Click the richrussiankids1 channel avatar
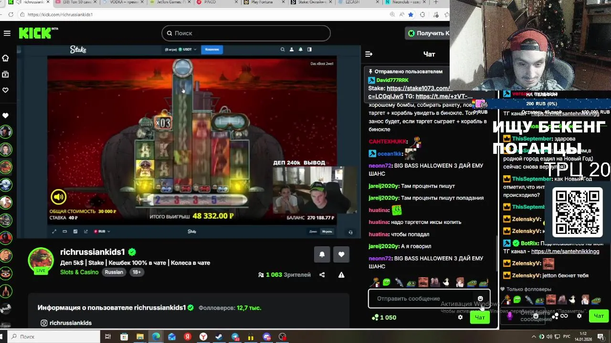 pos(41,261)
